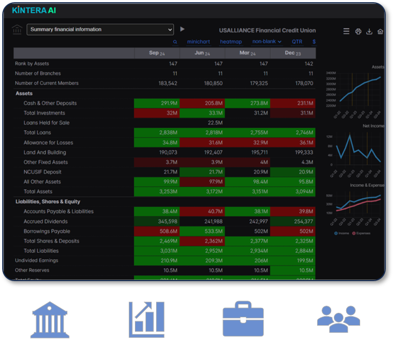This screenshot has width=393, height=344.
Task: Select Cash & Other Deposits row label
Action: point(50,103)
